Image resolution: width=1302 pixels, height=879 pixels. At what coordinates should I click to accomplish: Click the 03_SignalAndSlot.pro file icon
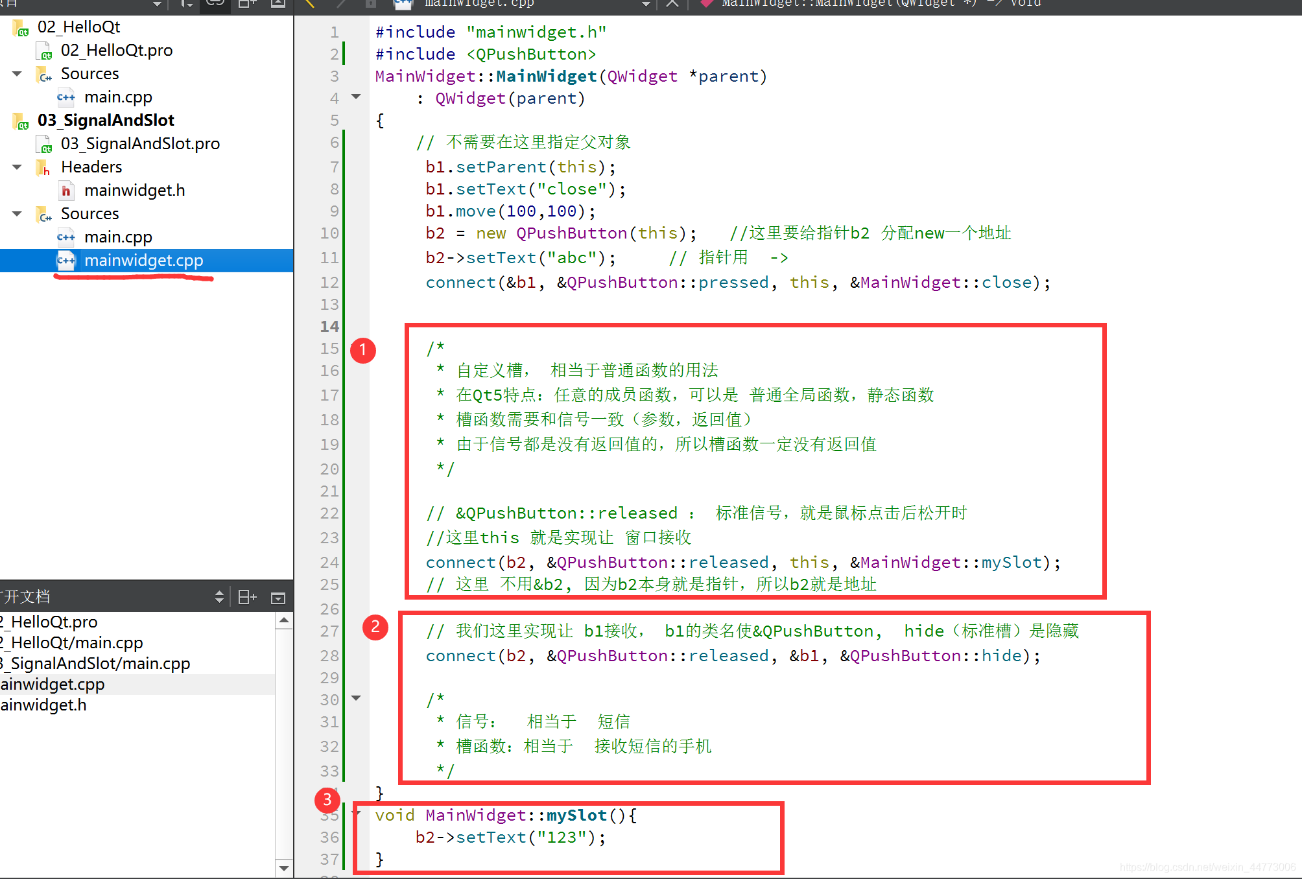tap(44, 144)
